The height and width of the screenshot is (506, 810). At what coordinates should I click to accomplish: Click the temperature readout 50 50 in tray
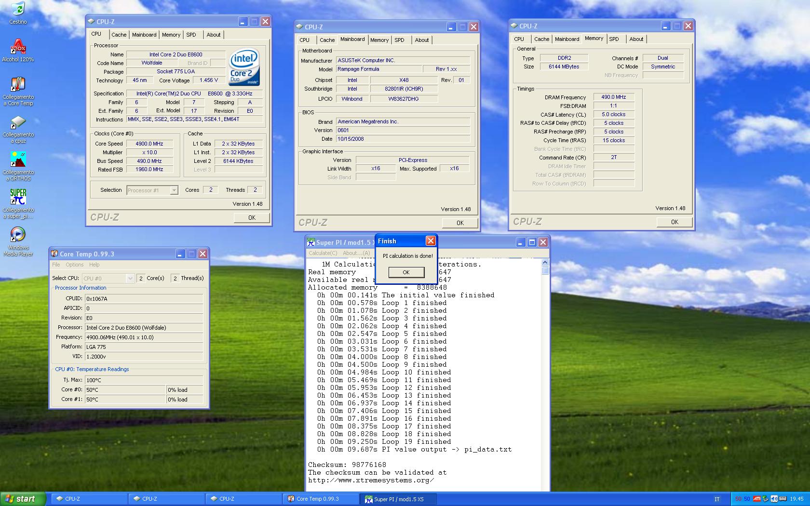click(x=742, y=499)
